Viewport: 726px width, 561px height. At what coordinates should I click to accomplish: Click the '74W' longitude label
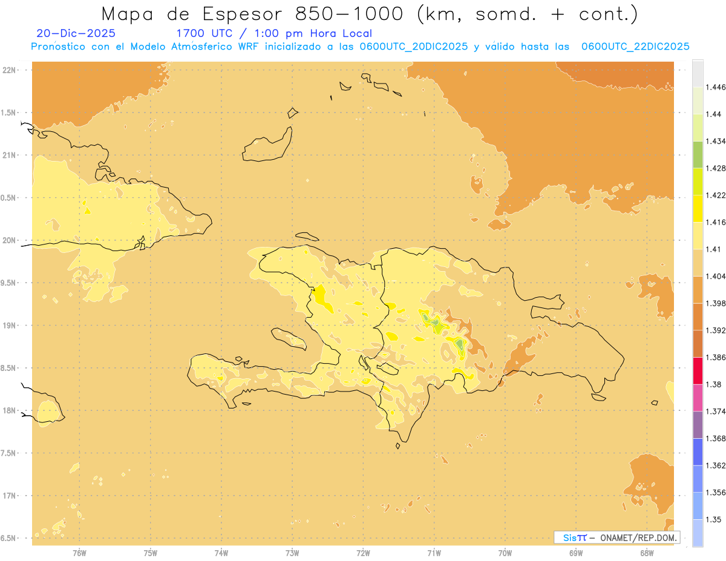221,553
